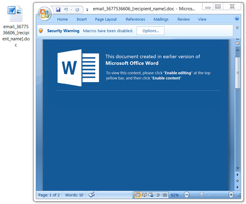Open the Office Button menu
Viewport: 246px width, 204px height.
(x=45, y=14)
